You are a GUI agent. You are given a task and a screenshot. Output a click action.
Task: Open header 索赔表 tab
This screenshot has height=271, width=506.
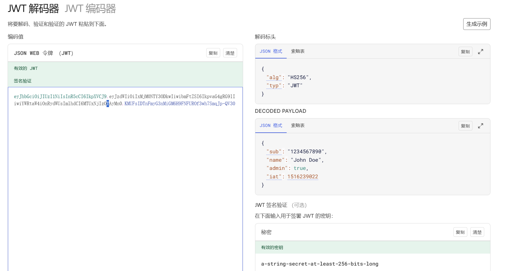pos(298,51)
